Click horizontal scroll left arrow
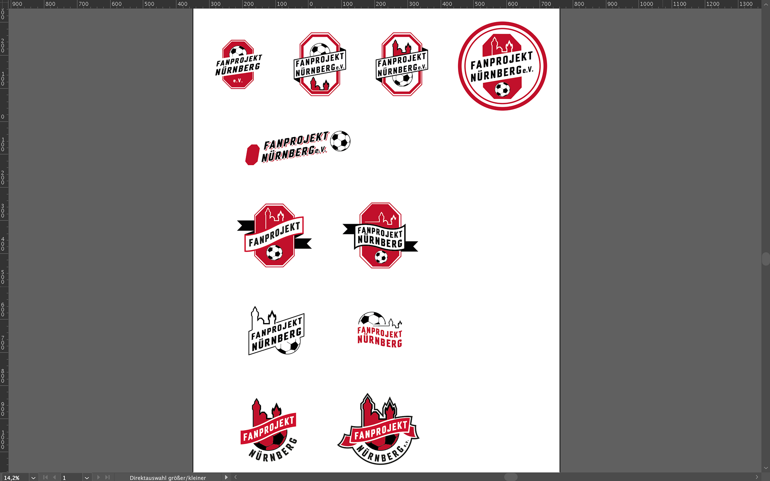 (x=236, y=477)
